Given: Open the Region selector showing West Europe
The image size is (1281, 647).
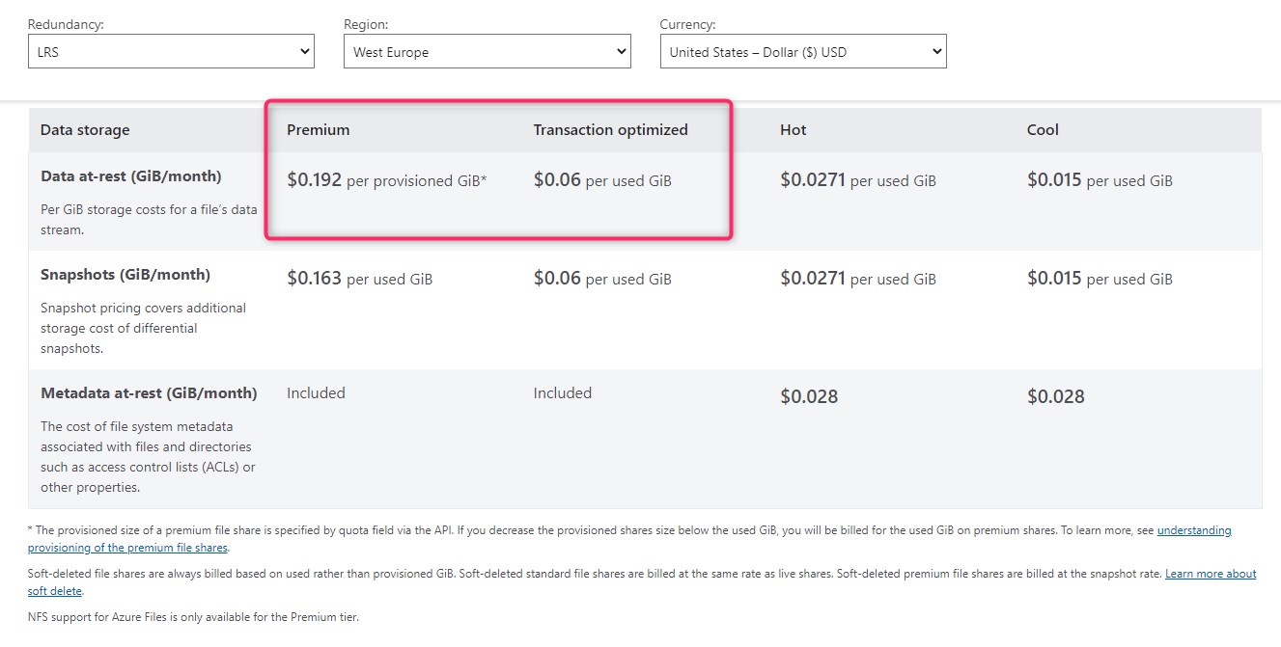Looking at the screenshot, I should [x=487, y=51].
